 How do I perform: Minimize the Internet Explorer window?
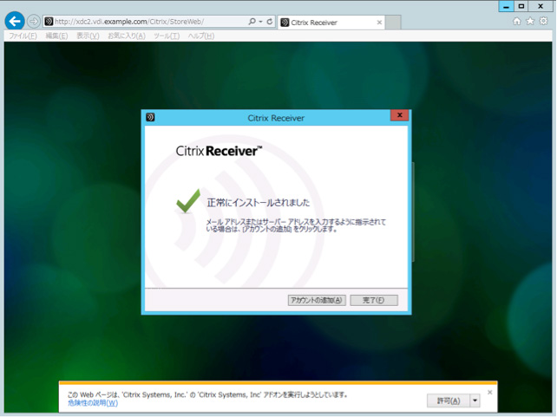[x=506, y=6]
